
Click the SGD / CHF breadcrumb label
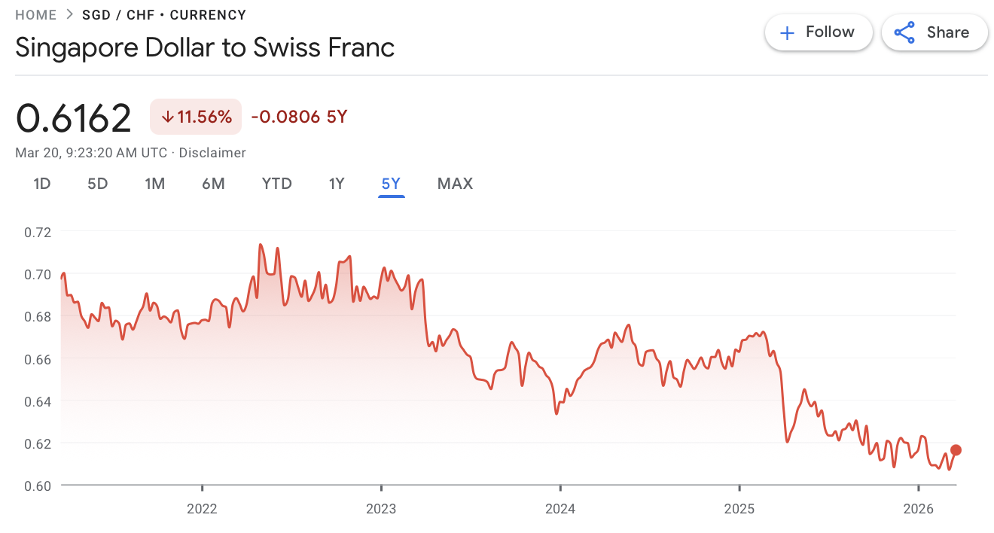119,14
